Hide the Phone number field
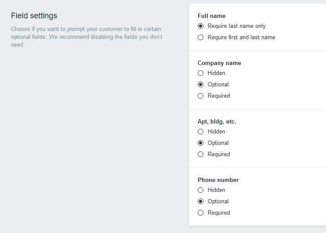 coord(201,190)
